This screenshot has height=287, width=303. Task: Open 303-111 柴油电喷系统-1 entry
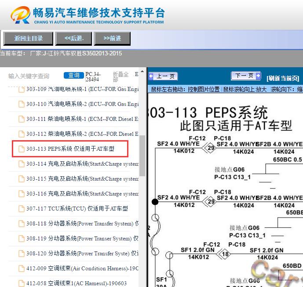(83, 119)
